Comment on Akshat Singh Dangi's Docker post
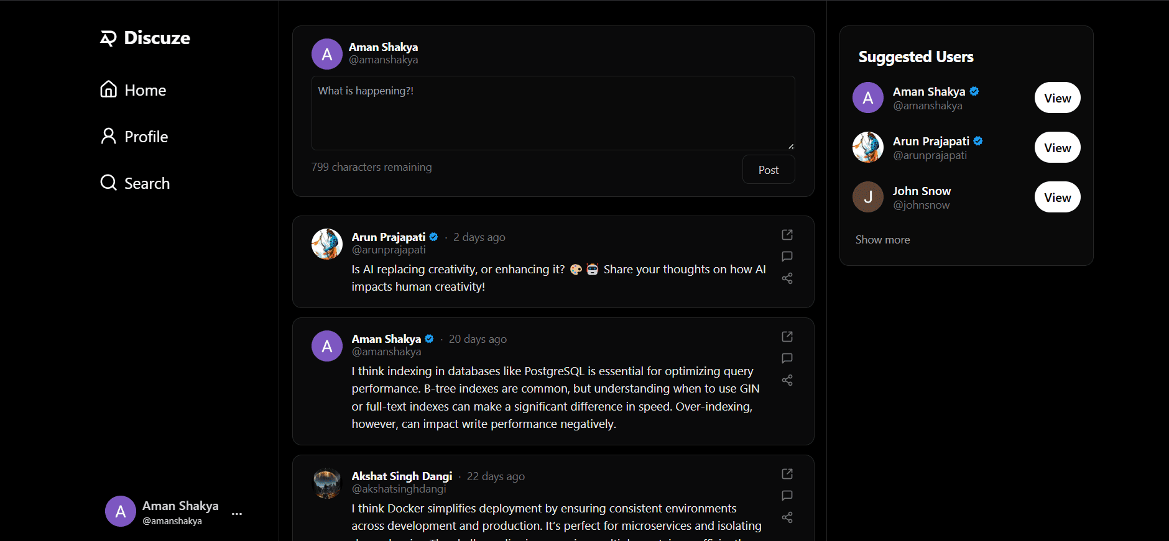 click(x=787, y=496)
